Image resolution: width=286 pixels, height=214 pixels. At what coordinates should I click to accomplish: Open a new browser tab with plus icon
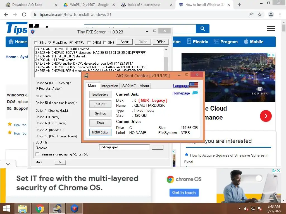point(239,5)
